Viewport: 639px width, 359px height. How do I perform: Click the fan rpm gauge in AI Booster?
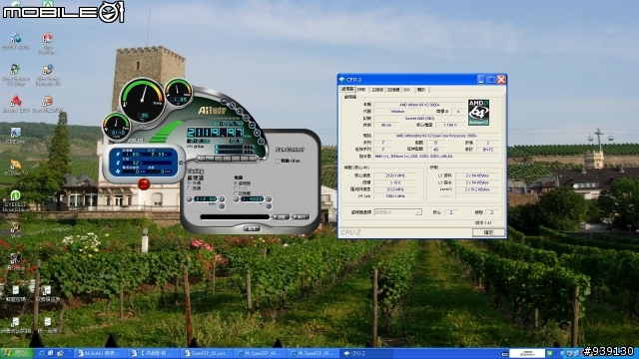pos(117,126)
